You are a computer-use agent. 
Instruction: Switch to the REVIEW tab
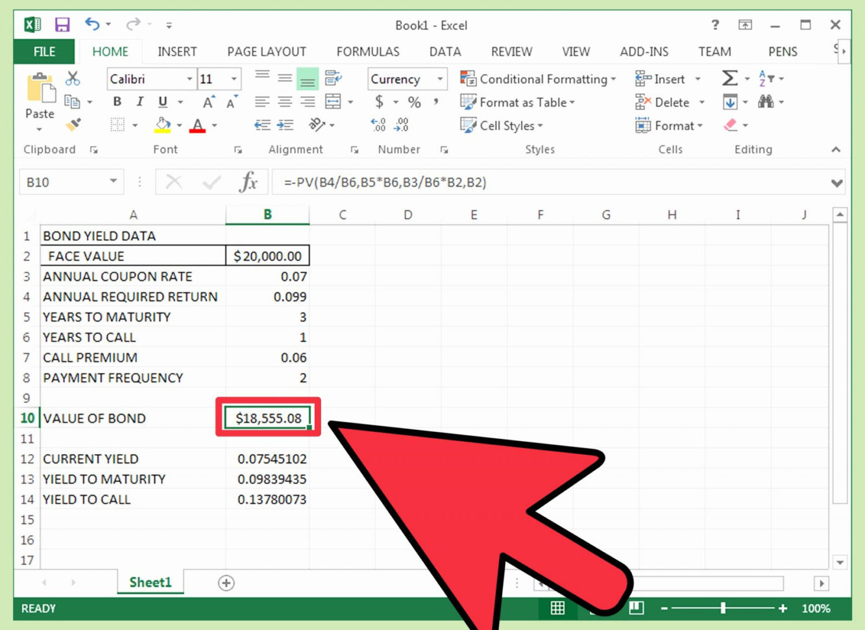point(511,51)
